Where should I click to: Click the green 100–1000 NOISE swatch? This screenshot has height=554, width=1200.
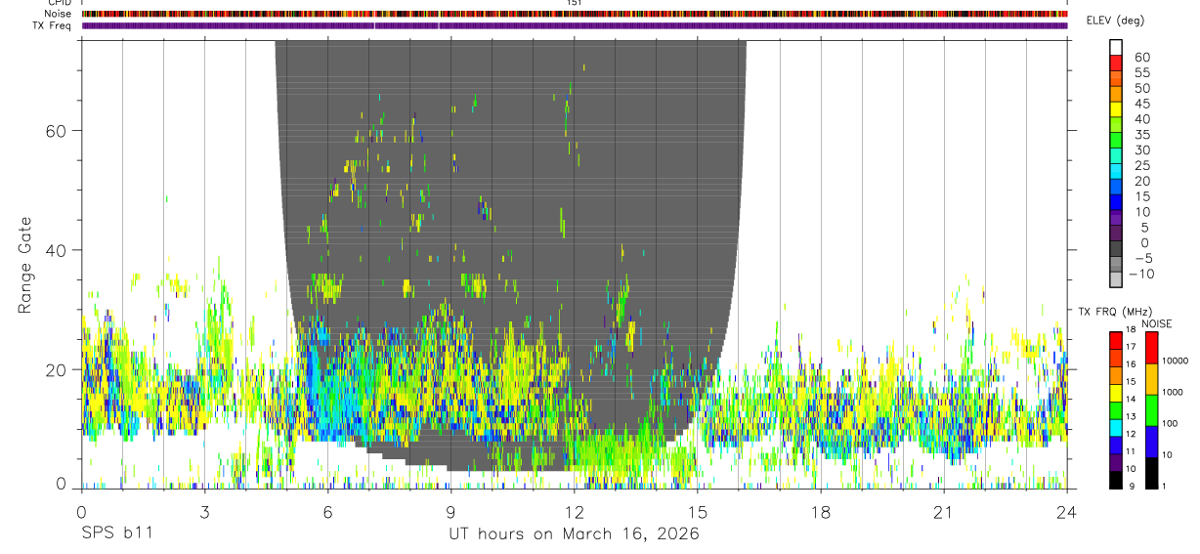tap(1153, 409)
